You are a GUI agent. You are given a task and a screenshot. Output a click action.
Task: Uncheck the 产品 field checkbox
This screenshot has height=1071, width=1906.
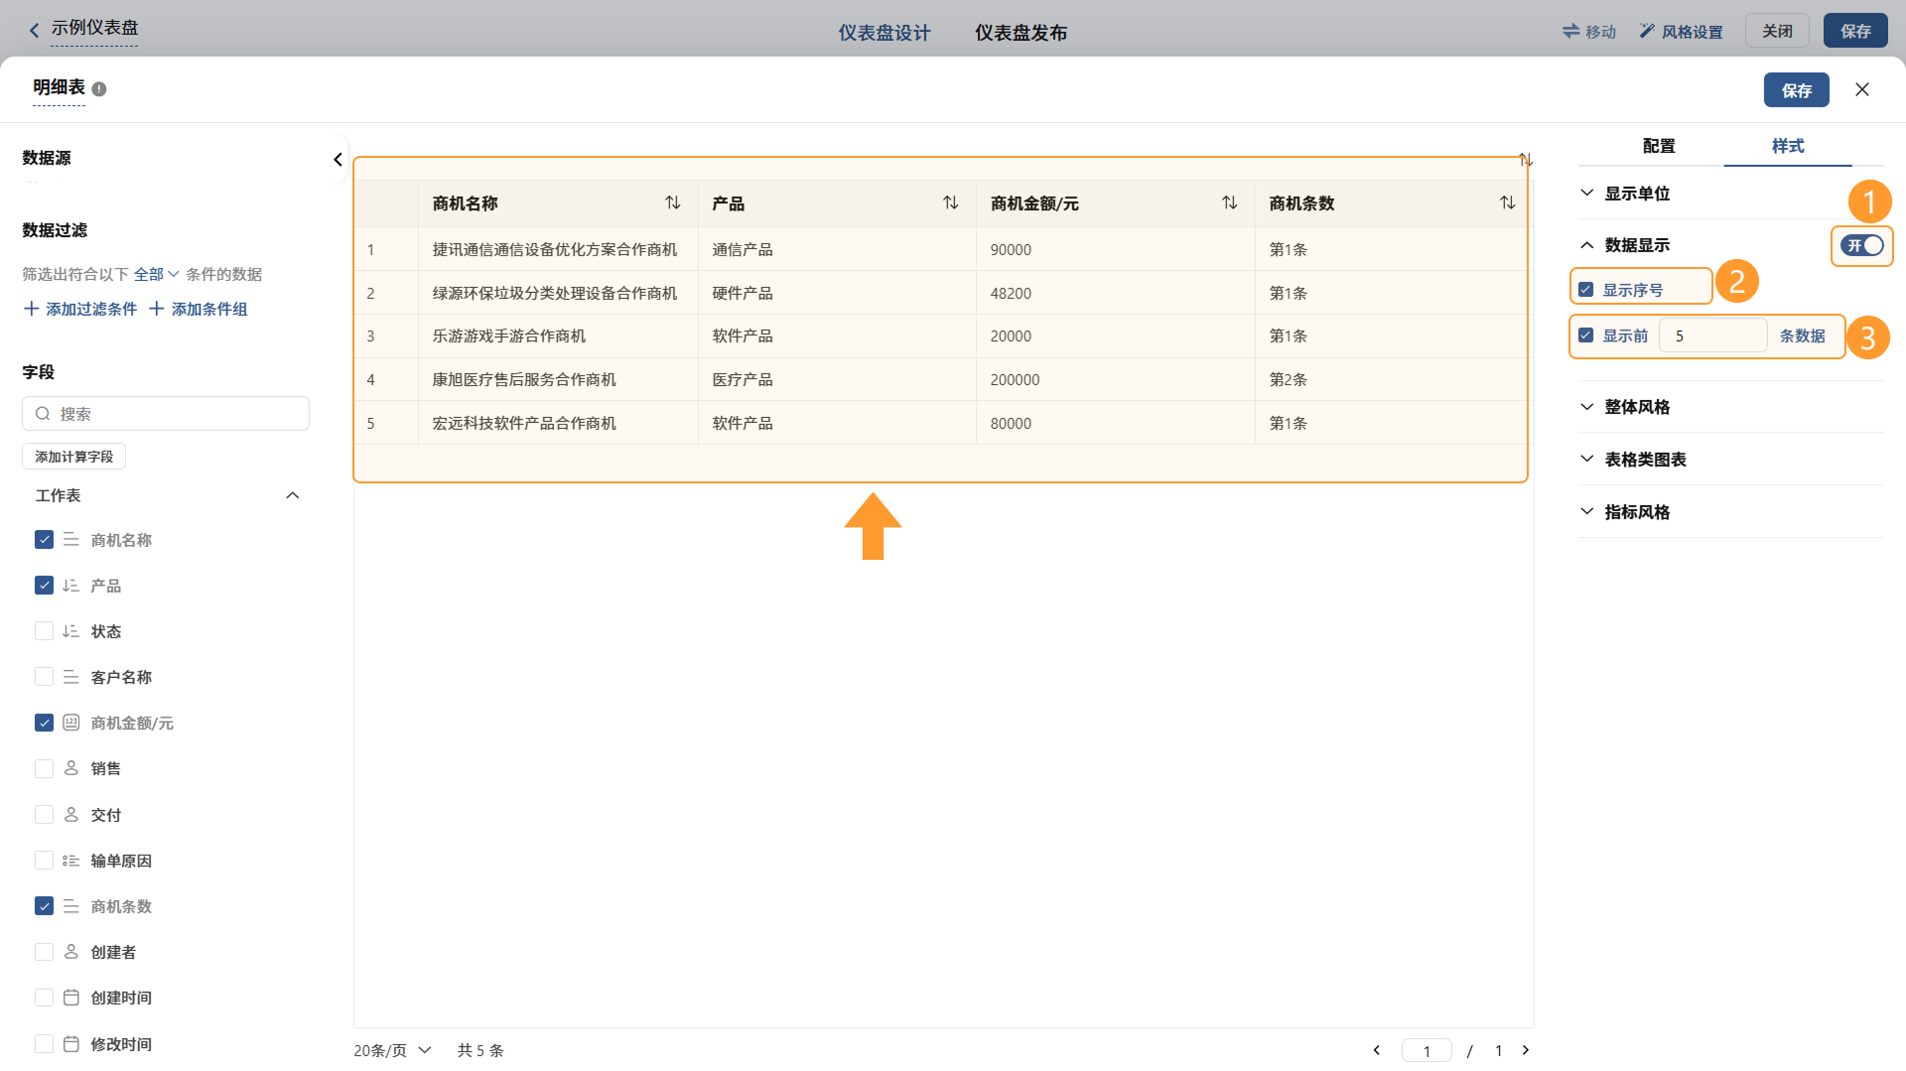[x=44, y=586]
